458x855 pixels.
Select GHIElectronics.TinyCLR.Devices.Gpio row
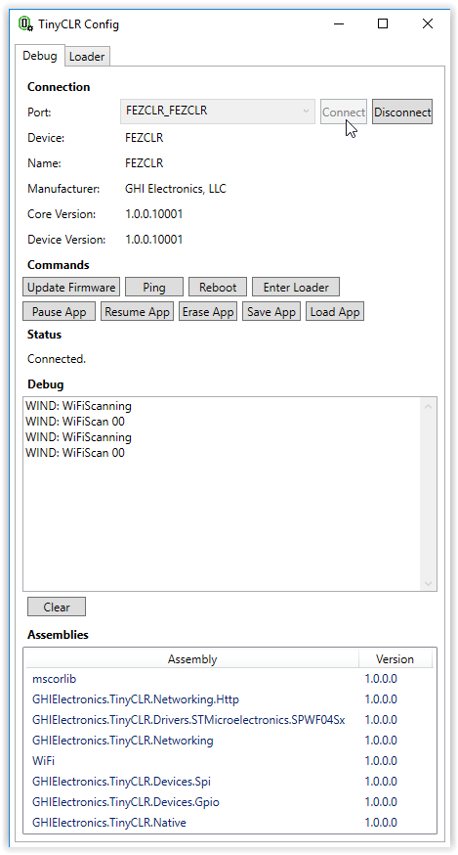229,802
